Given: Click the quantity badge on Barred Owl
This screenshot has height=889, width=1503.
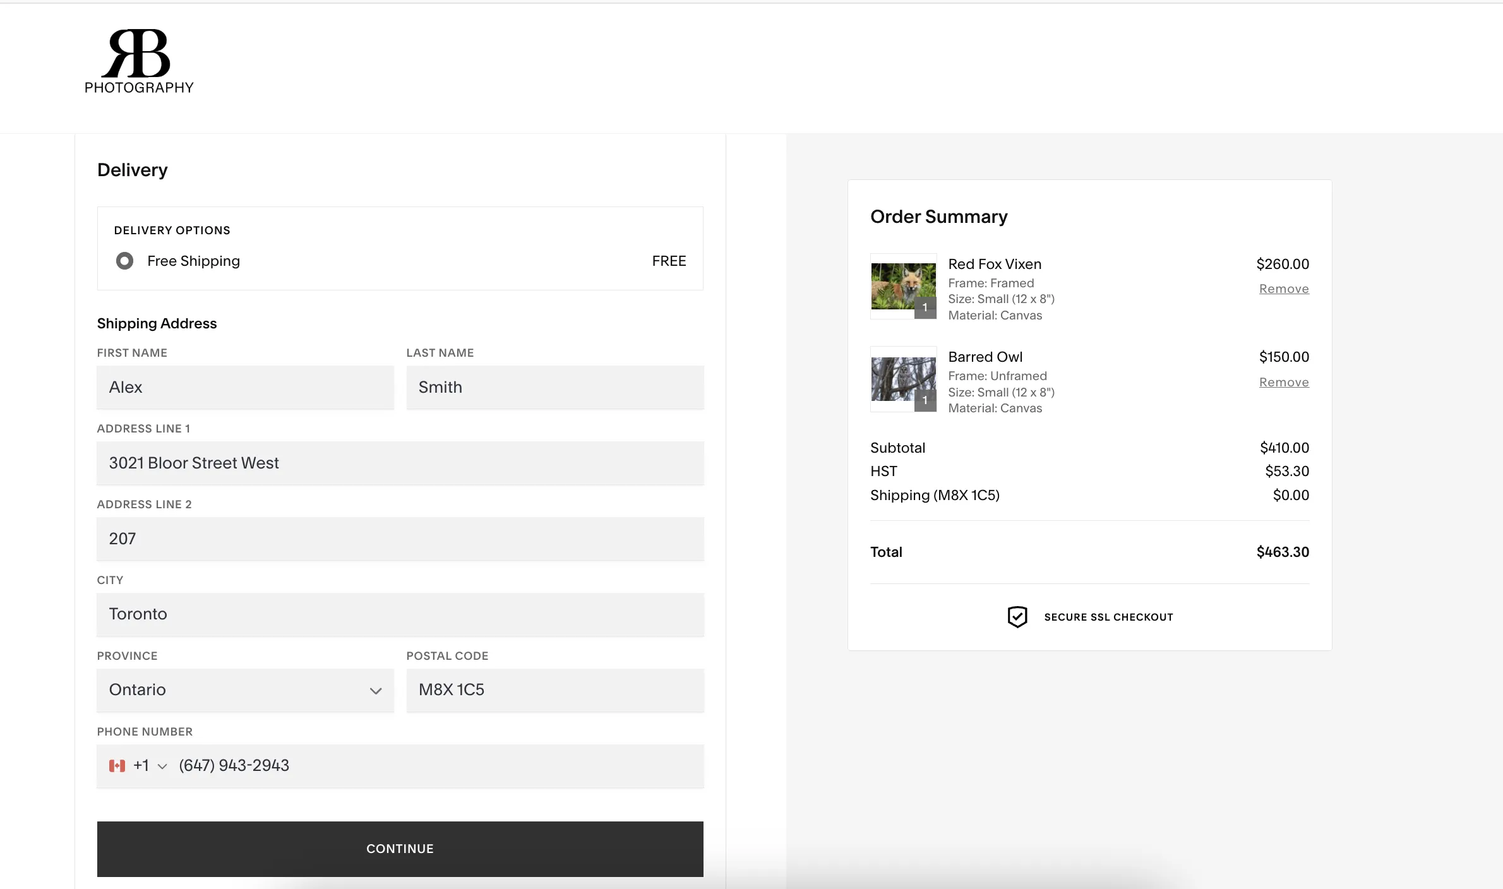Looking at the screenshot, I should (926, 402).
